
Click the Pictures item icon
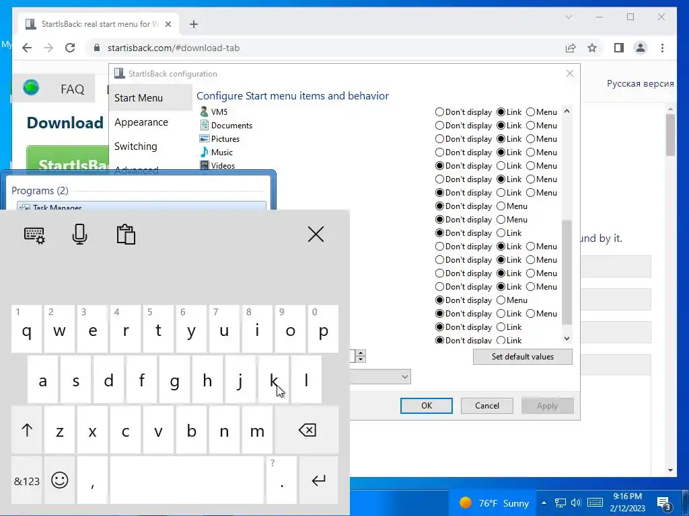(204, 138)
